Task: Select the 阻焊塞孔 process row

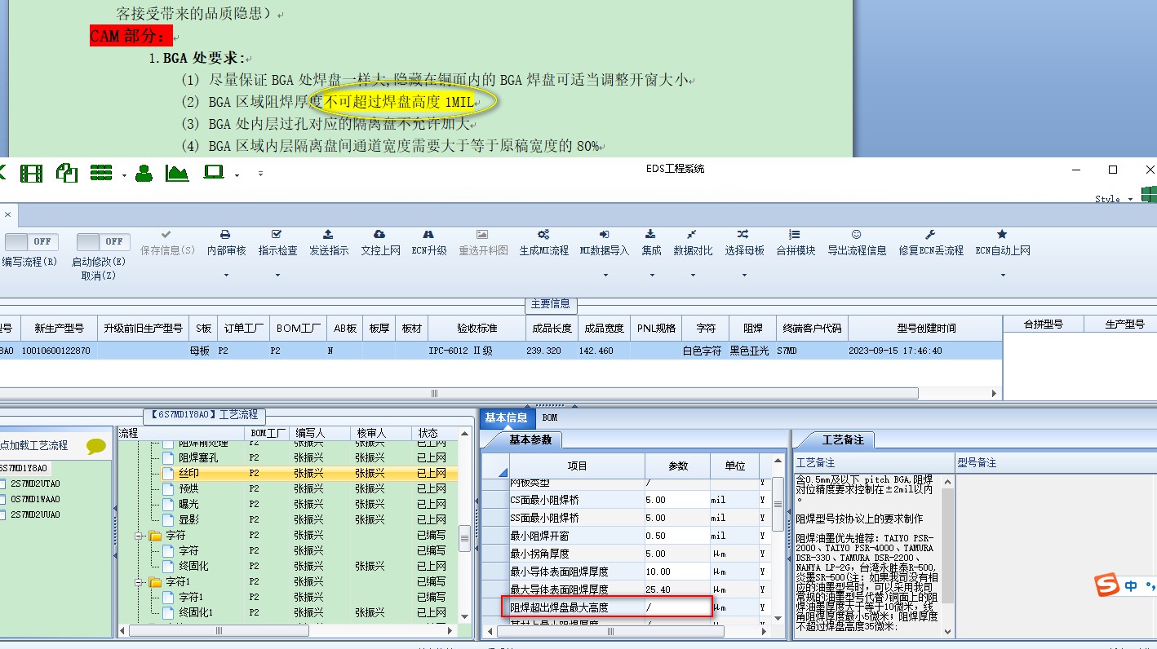Action: coord(288,457)
